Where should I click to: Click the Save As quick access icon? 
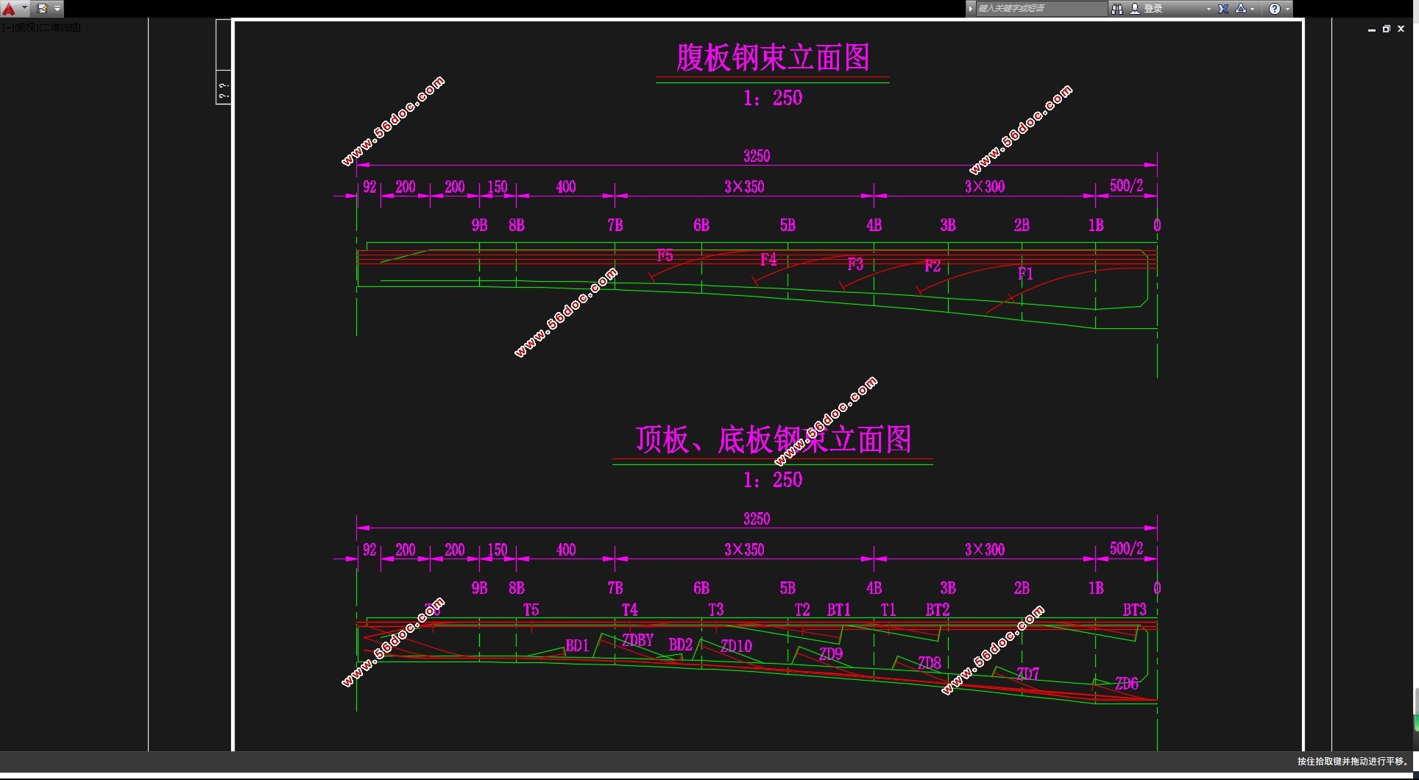[x=43, y=9]
